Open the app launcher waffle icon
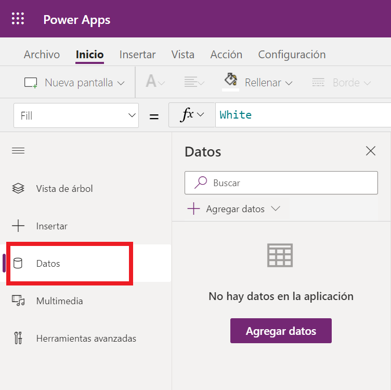Viewport: 391px width, 390px height. point(18,19)
